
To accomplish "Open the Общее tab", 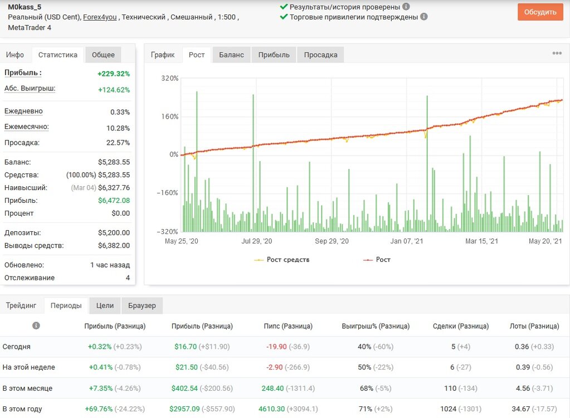I will [x=103, y=55].
